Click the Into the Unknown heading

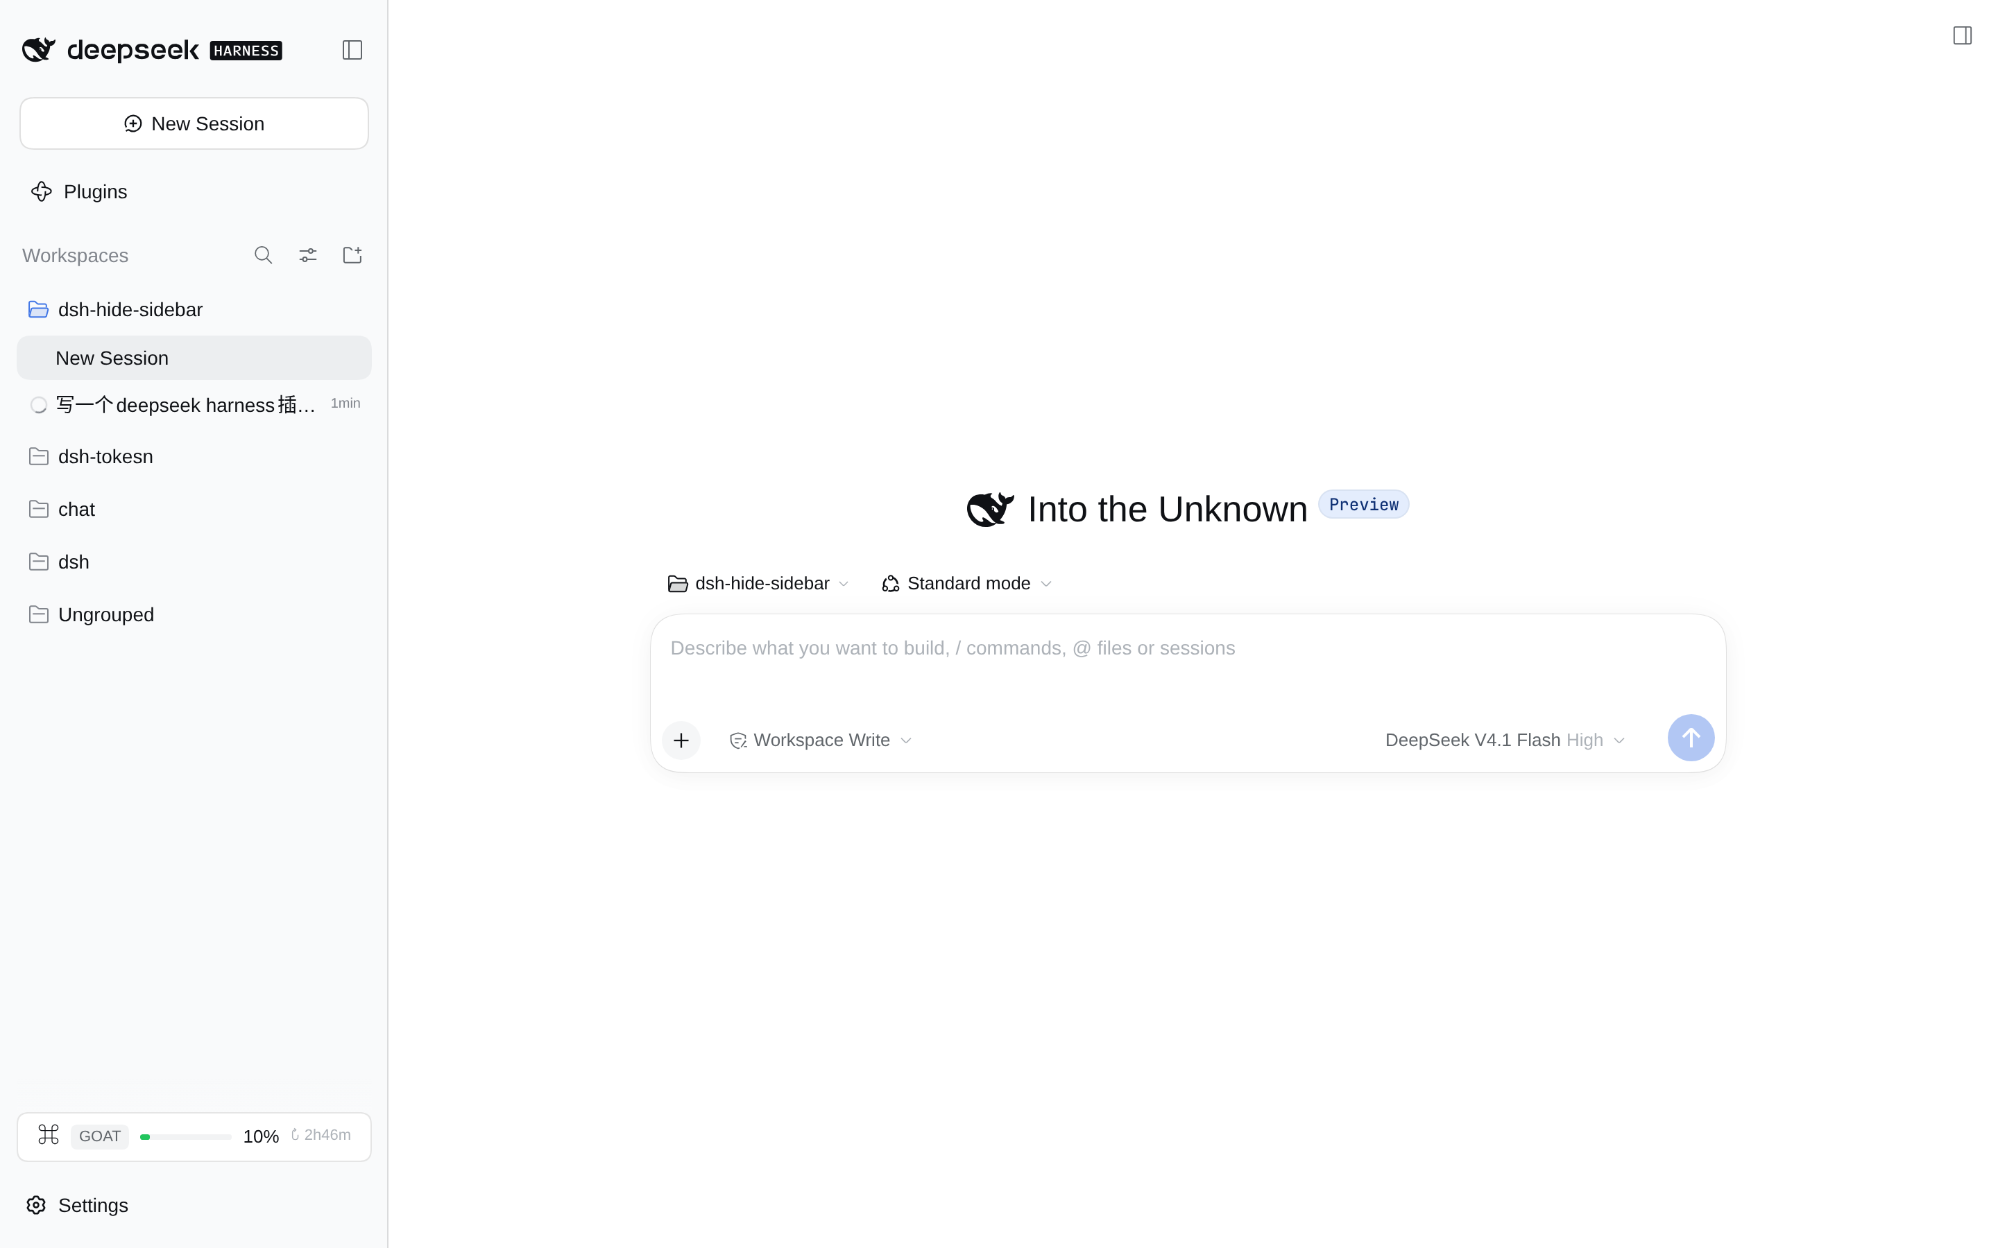[1168, 510]
